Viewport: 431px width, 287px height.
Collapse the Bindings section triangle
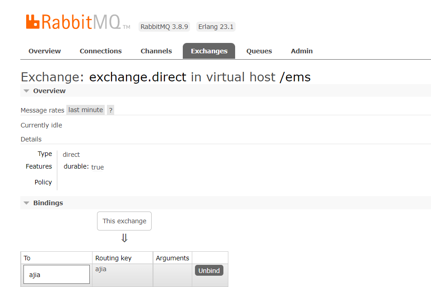point(27,203)
